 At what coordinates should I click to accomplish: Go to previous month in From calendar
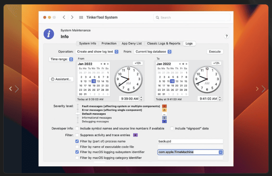101,64
